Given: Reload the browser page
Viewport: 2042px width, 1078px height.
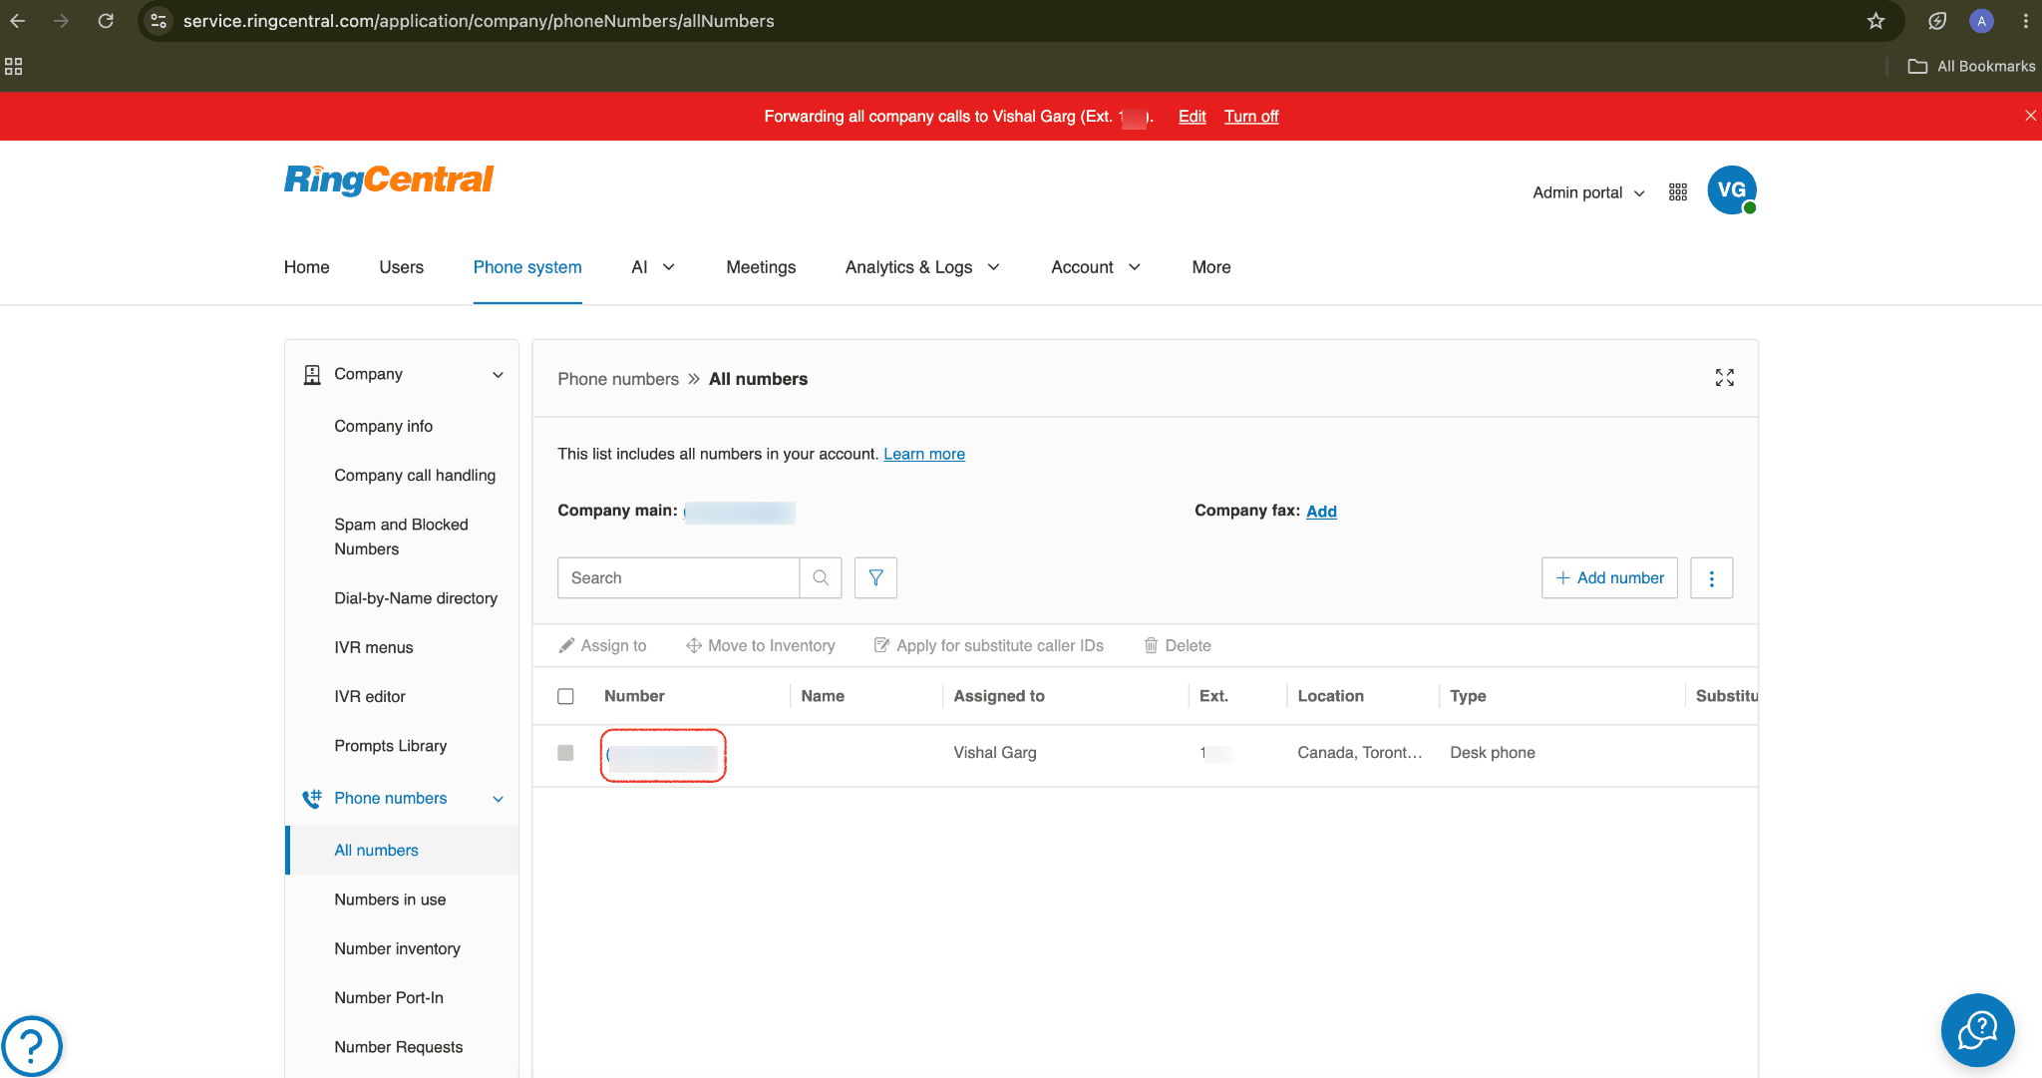Looking at the screenshot, I should pyautogui.click(x=106, y=21).
